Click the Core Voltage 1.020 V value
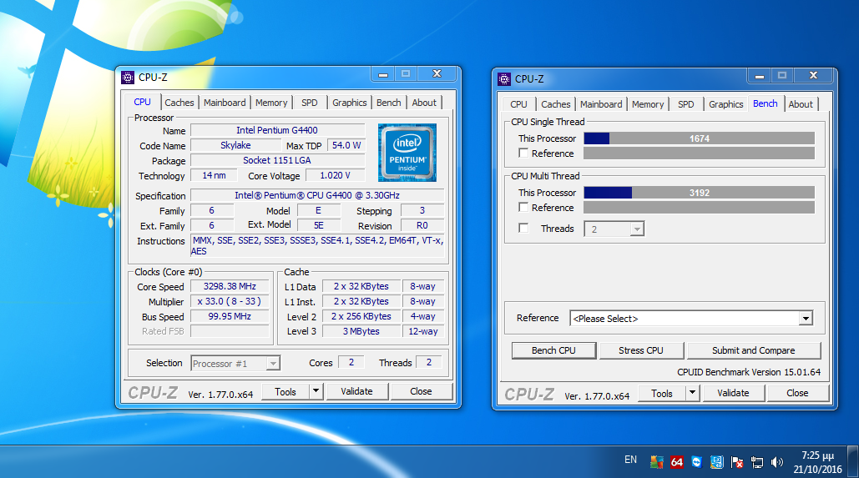This screenshot has height=478, width=859. 335,175
